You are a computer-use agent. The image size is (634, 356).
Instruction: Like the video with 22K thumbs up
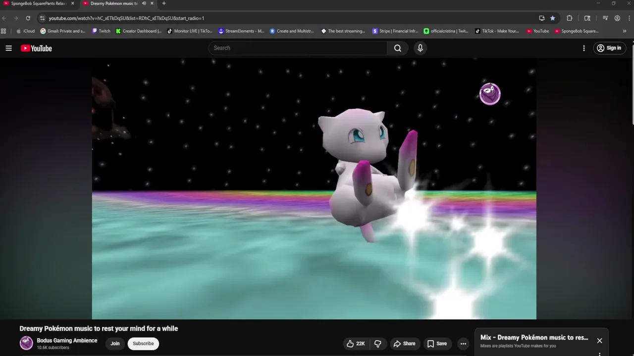click(357, 344)
